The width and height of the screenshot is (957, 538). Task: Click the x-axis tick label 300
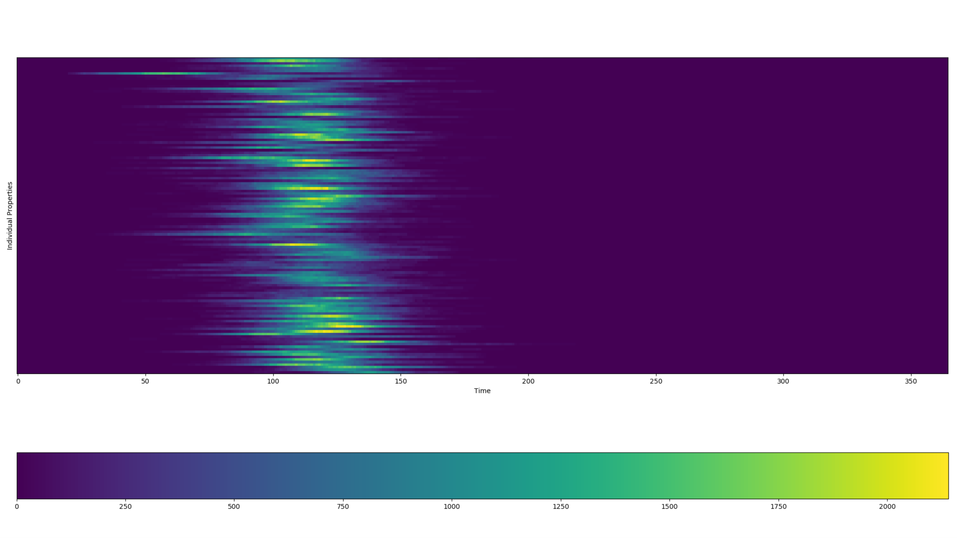tap(783, 381)
